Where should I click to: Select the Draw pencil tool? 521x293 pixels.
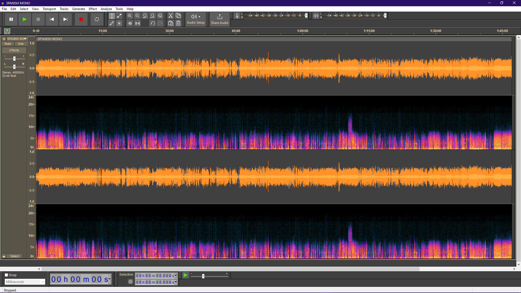112,23
